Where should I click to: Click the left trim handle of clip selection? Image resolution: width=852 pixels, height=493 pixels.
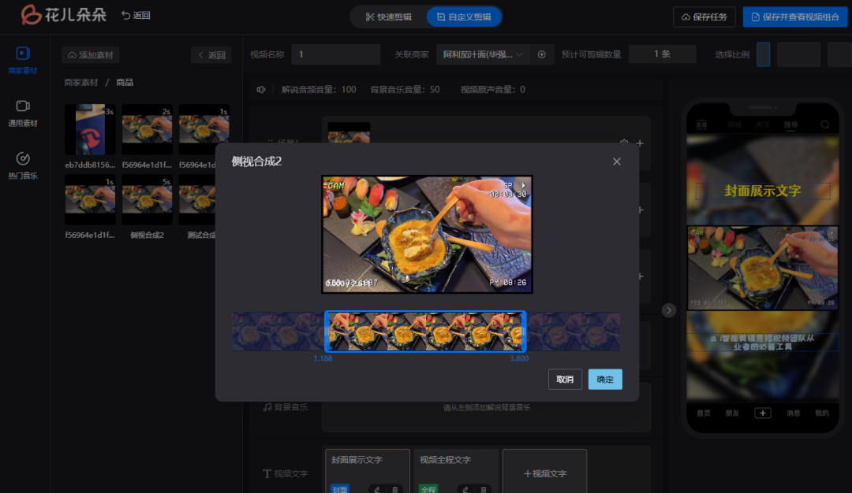pos(327,332)
